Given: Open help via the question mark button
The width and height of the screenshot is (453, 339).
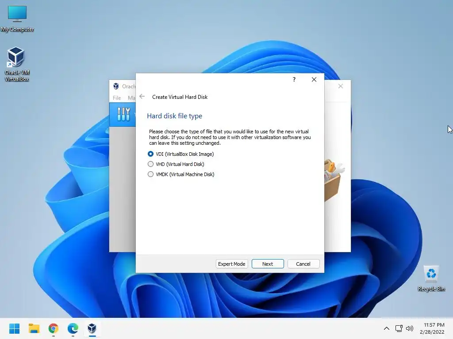Looking at the screenshot, I should 294,79.
